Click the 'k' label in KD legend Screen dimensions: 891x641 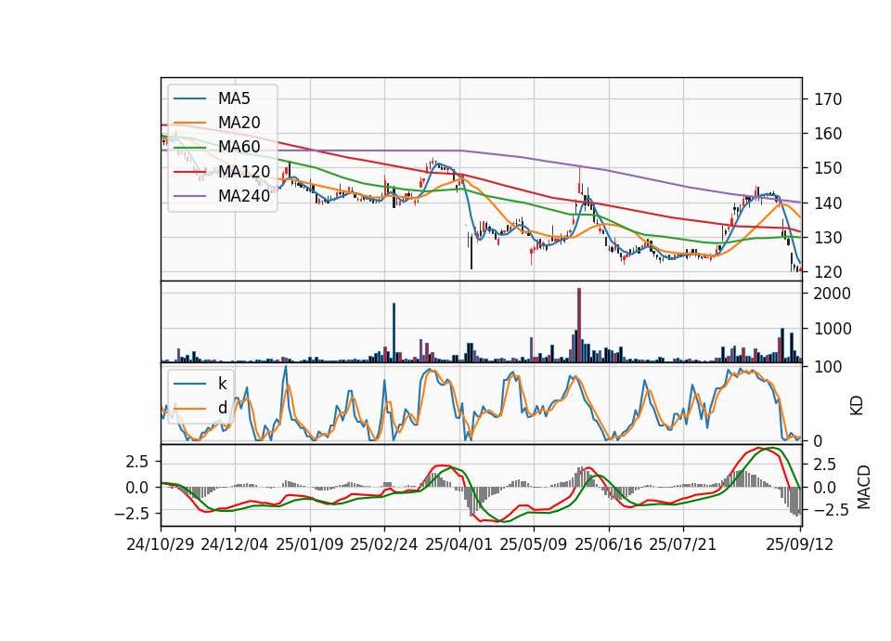coord(222,384)
